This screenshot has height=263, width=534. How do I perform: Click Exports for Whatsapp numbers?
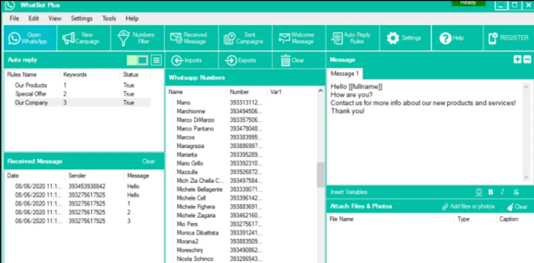click(x=245, y=60)
